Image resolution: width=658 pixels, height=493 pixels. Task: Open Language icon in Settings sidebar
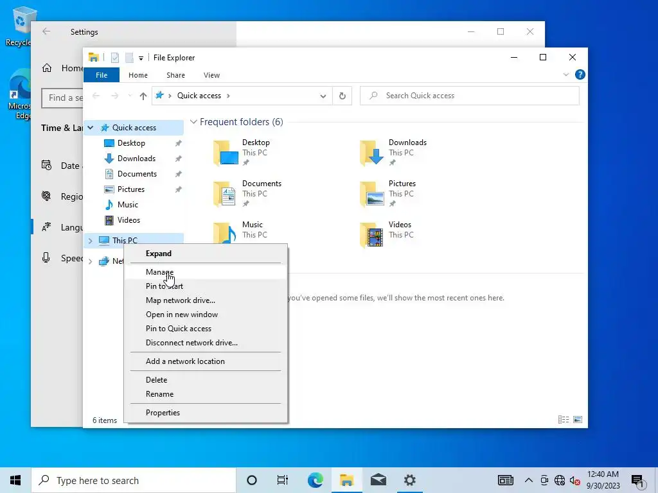pyautogui.click(x=46, y=227)
